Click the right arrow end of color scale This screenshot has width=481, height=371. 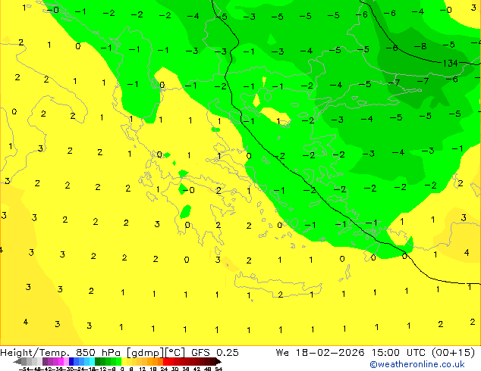(218, 361)
